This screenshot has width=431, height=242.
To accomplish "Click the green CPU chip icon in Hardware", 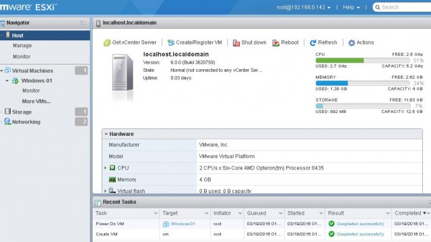I will click(x=112, y=167).
